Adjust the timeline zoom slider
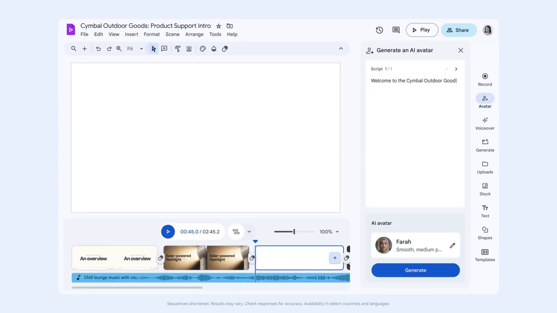The image size is (557, 313). [294, 232]
